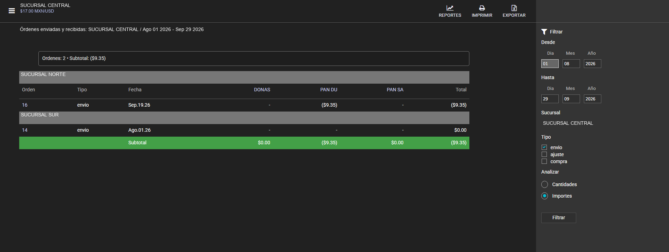Click the Exportar spreadsheet icon
Screen dimensions: 669x252
pyautogui.click(x=514, y=8)
